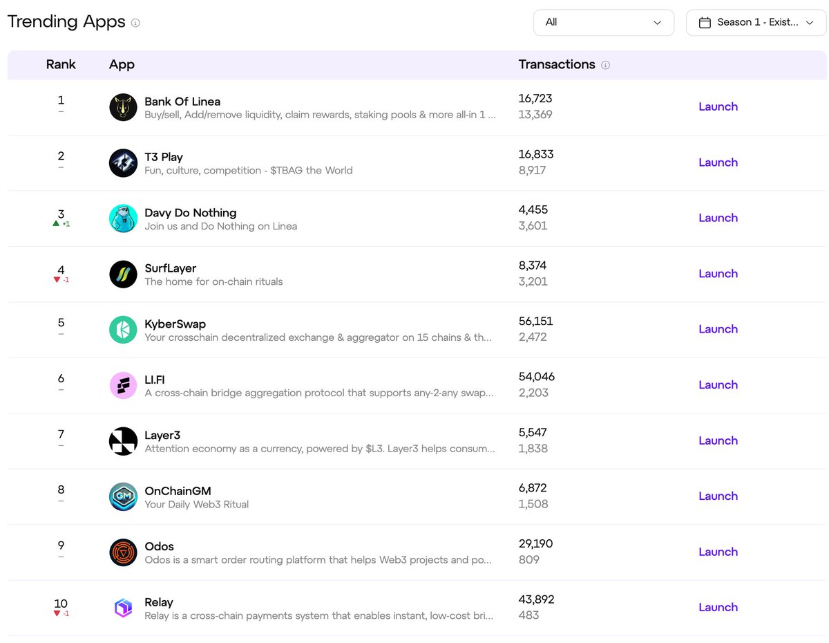
Task: Click the 16,723 transaction count
Action: coord(535,99)
